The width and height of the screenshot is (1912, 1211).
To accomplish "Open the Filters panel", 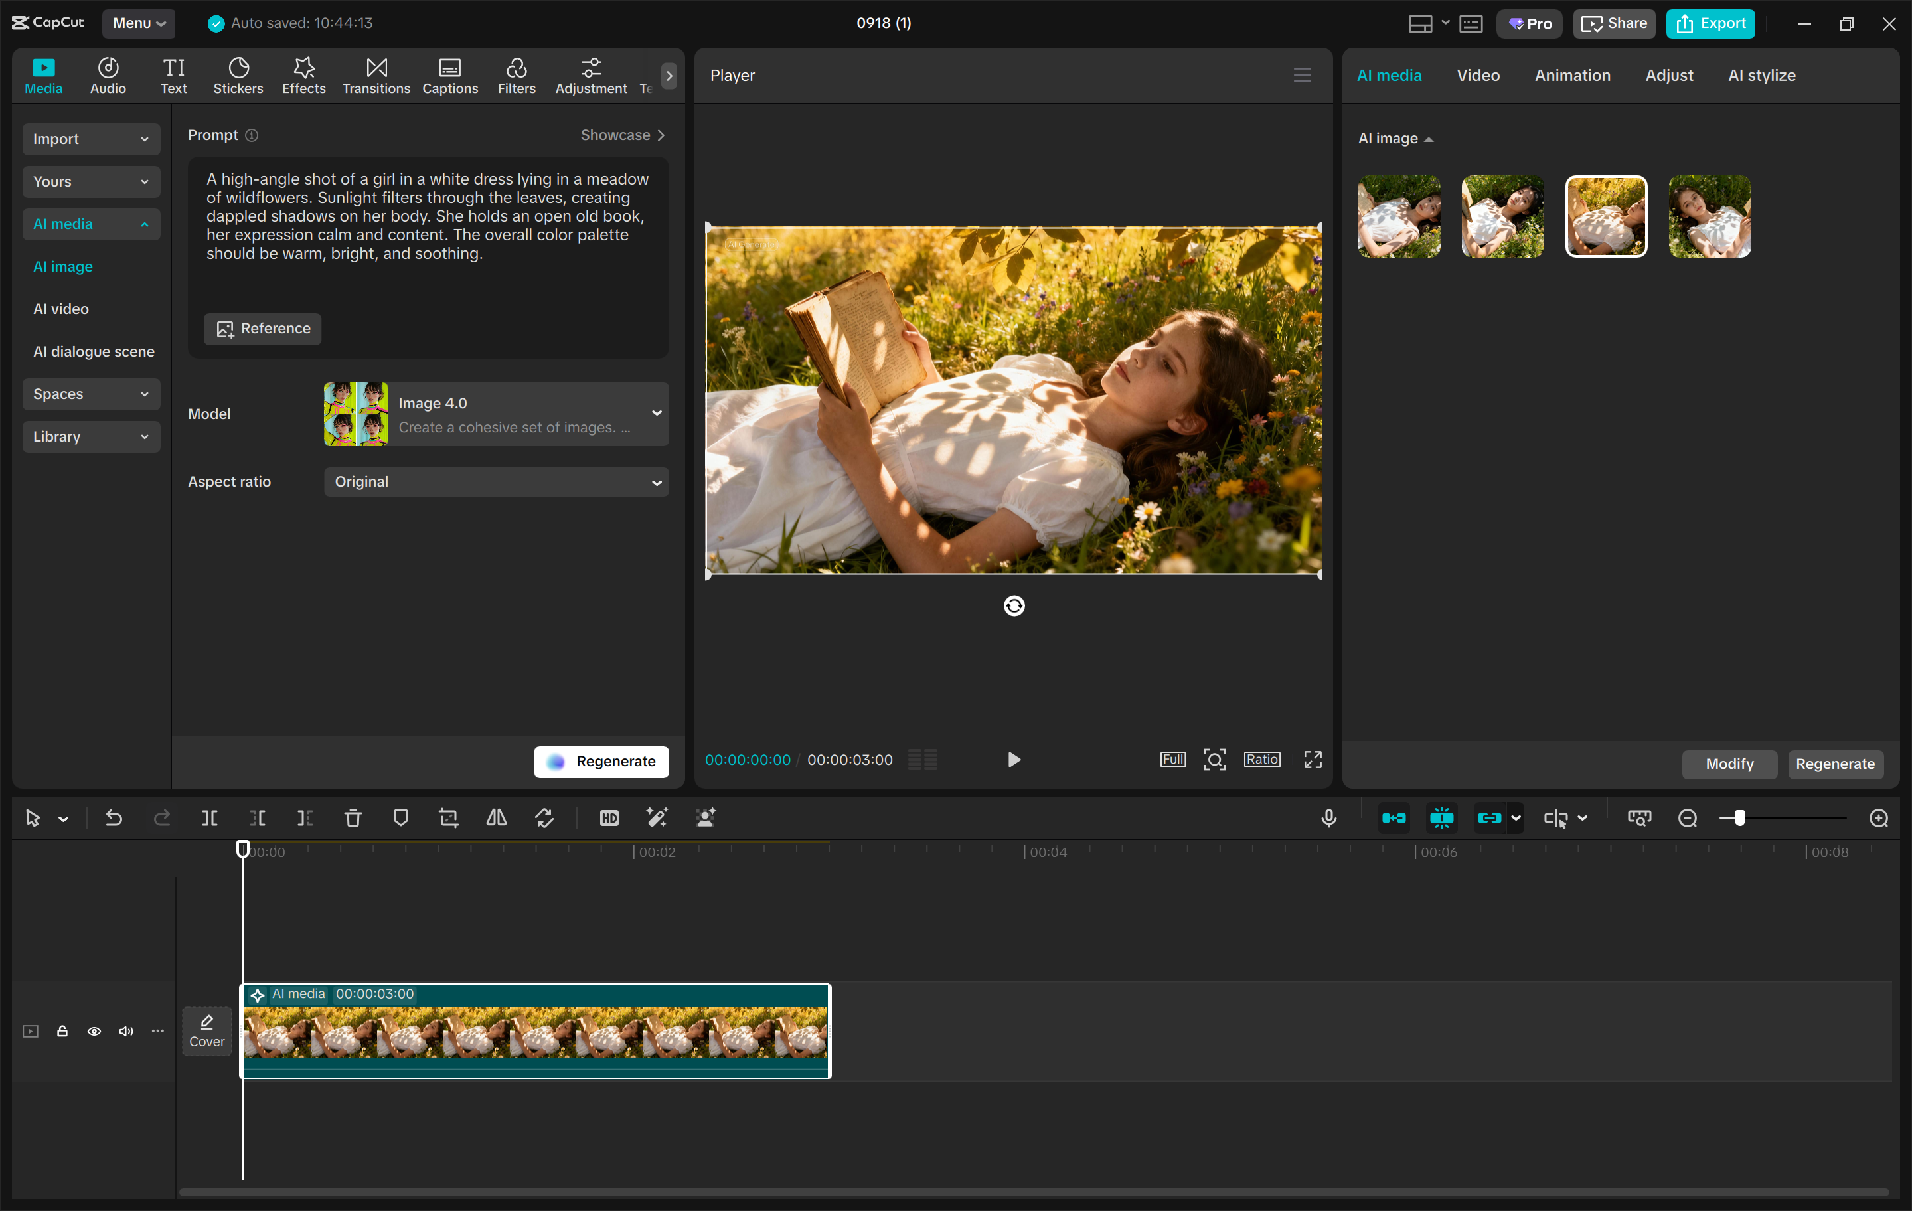I will [x=516, y=74].
